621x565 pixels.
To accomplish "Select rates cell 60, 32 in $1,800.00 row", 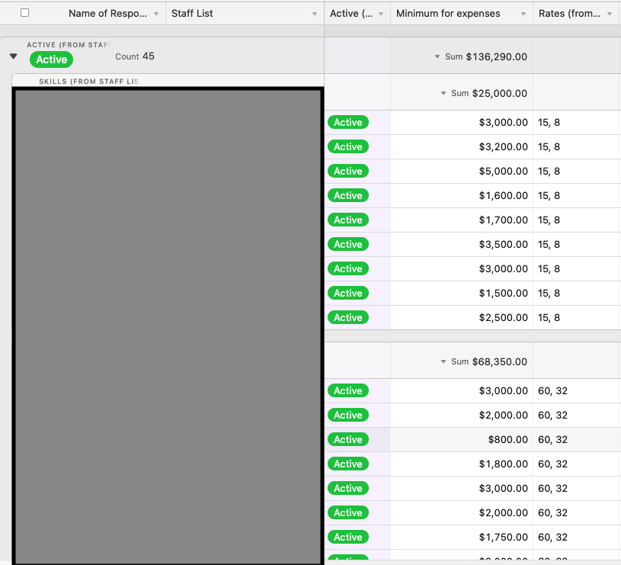I will click(577, 464).
